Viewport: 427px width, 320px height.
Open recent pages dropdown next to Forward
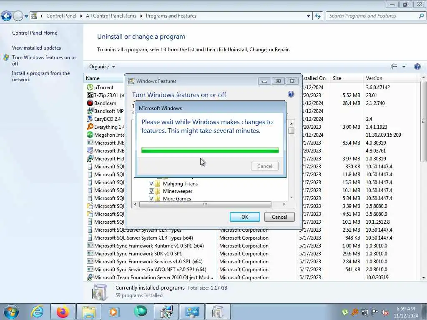pyautogui.click(x=26, y=16)
